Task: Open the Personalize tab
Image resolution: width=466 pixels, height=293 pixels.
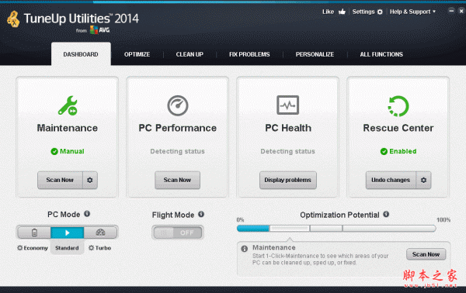Action: 315,54
